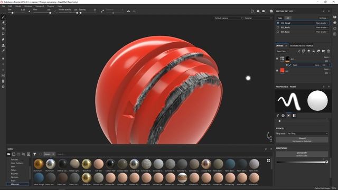Open the Default camera dropdown

point(228,18)
